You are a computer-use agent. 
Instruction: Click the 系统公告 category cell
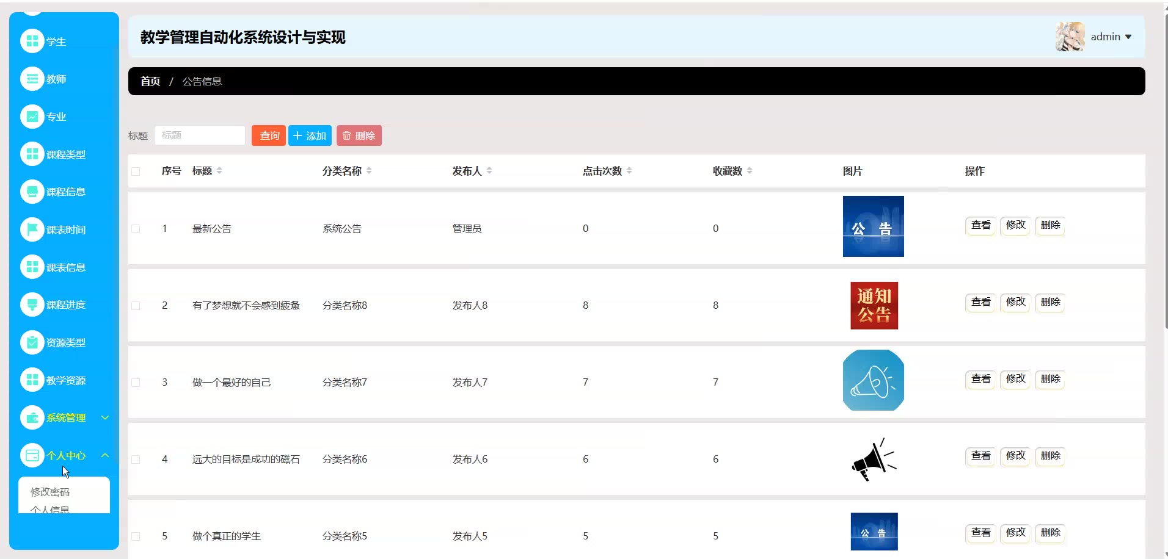[342, 229]
